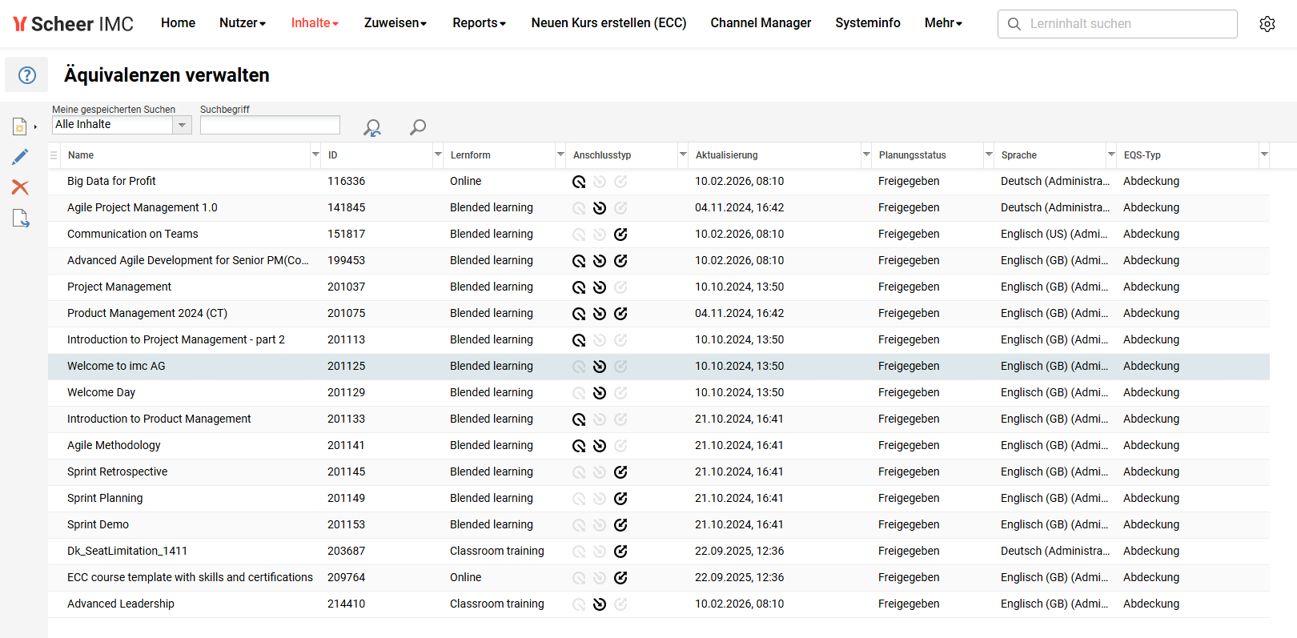Viewport: 1297px width, 638px height.
Task: Click the export document arrow icon
Action: pyautogui.click(x=21, y=218)
